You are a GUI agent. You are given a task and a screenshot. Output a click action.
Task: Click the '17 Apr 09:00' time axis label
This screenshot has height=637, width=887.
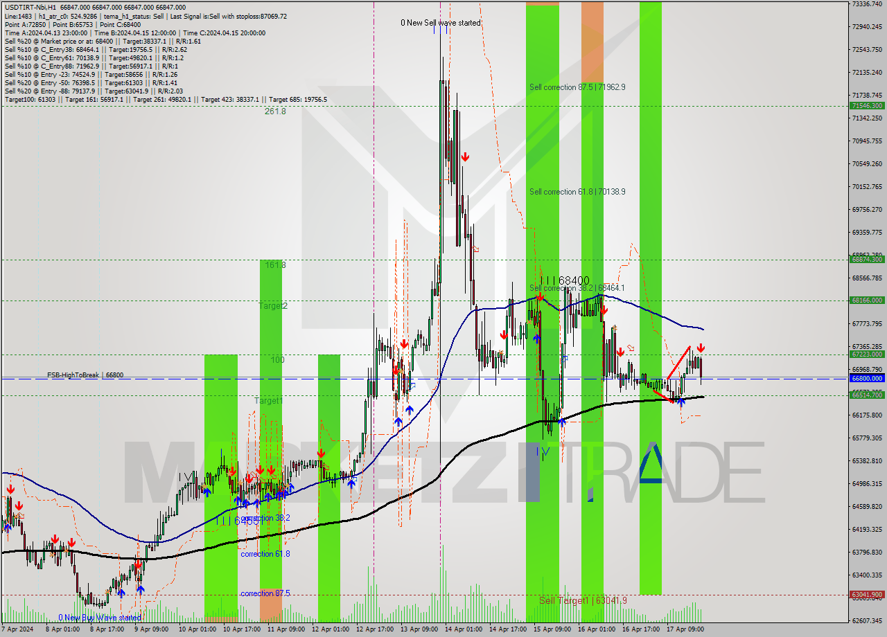685,629
